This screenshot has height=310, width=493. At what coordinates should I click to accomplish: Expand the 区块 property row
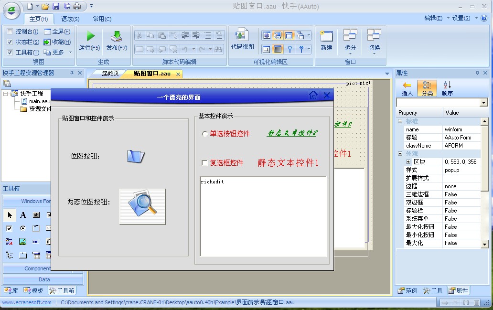408,162
